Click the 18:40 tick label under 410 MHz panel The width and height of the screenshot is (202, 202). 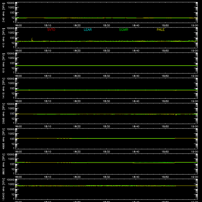coord(136,51)
